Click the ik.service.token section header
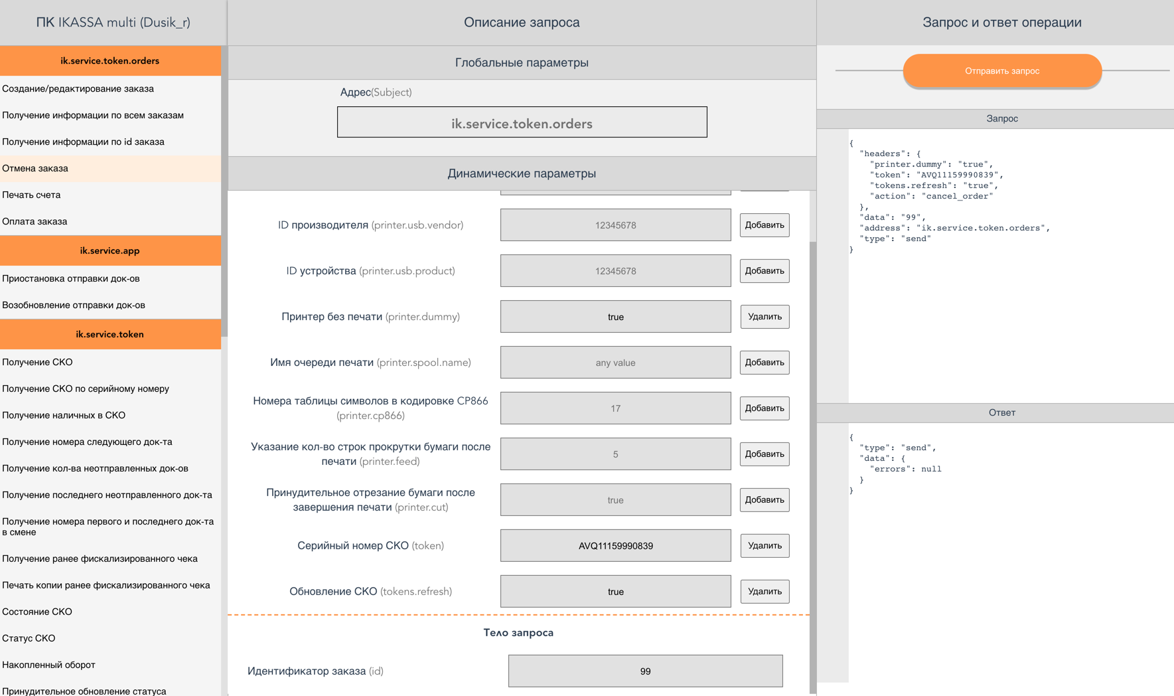 (x=110, y=335)
